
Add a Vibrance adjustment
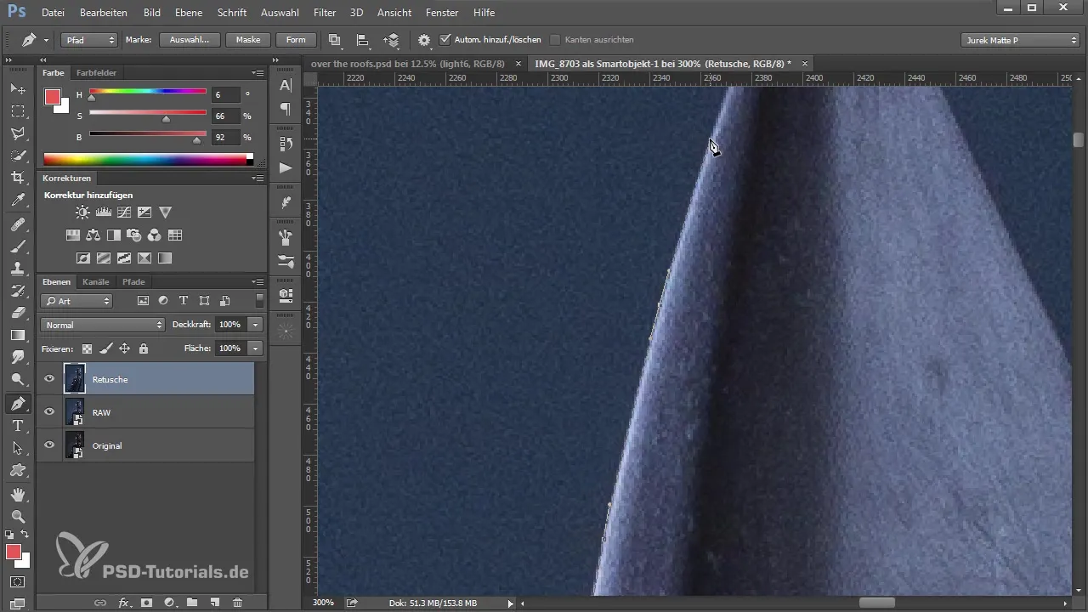166,212
